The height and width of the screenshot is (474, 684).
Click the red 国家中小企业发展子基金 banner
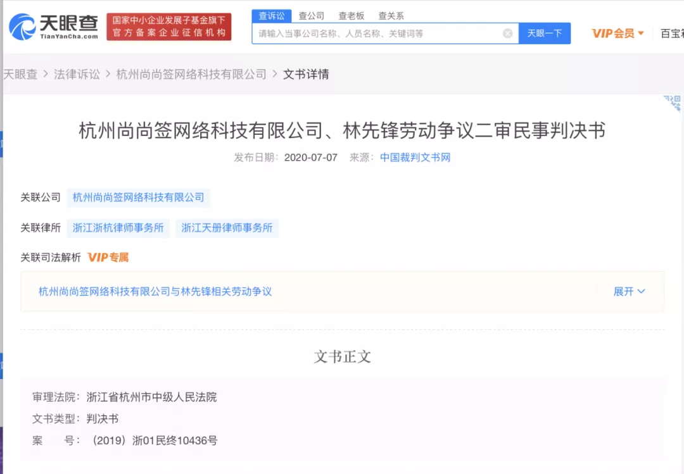coord(169,27)
